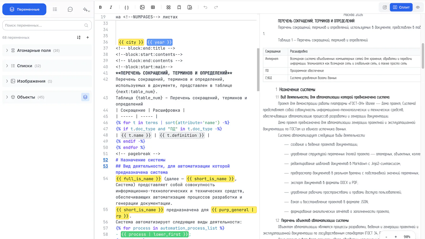425x239 pixels.
Task: Switch to editor-only mode with the pencil icon
Action: click(x=385, y=7)
